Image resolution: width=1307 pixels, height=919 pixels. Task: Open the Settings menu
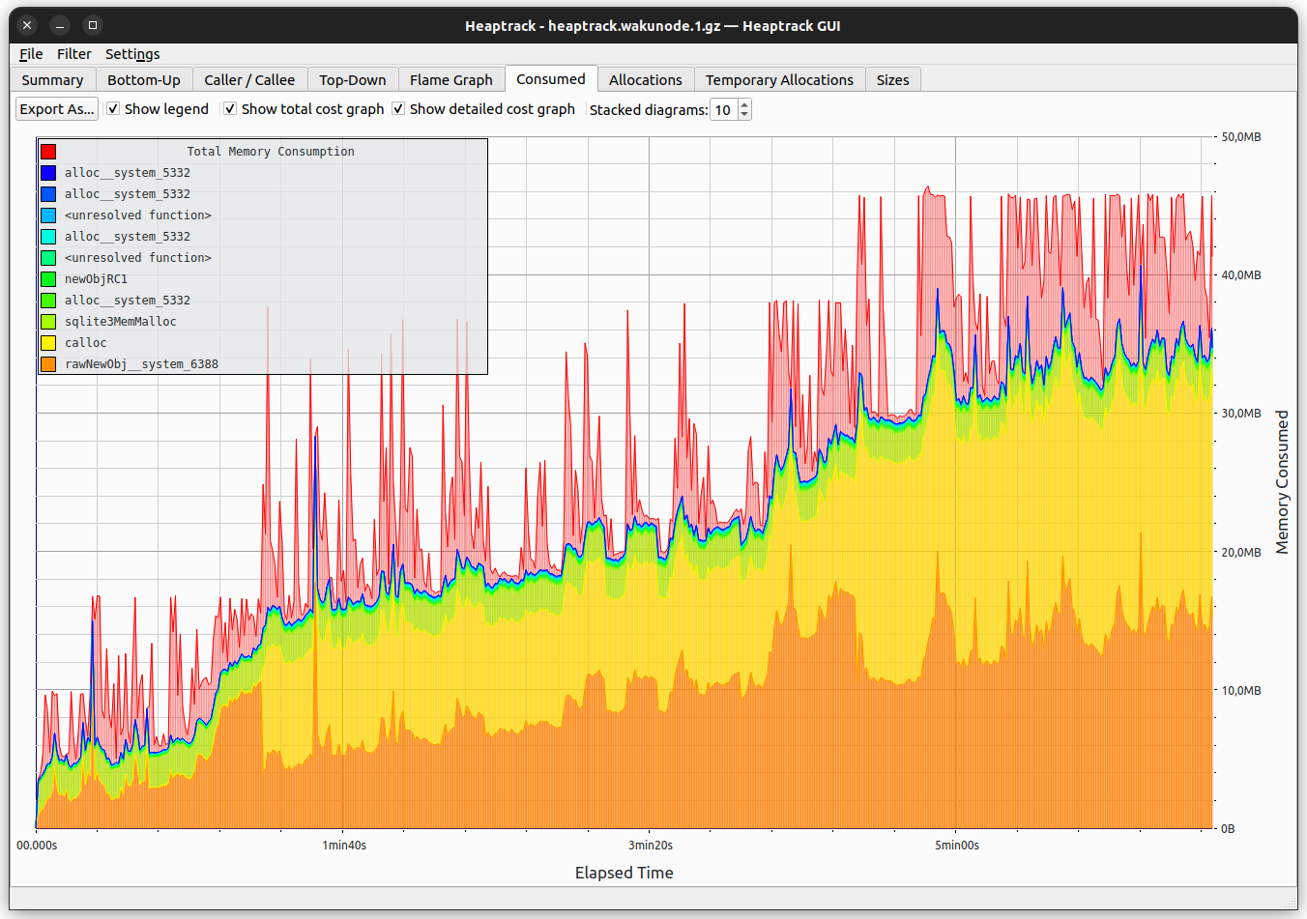pos(131,54)
